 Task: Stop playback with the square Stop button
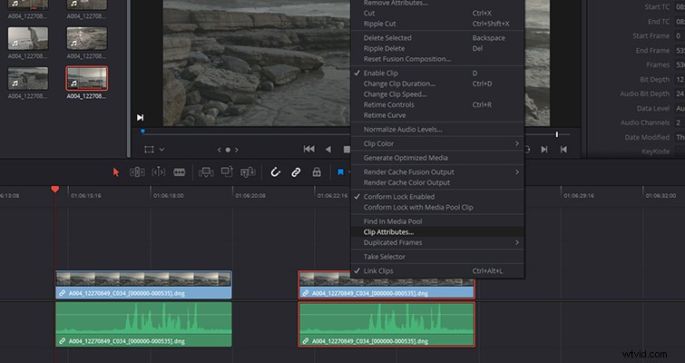tap(347, 150)
